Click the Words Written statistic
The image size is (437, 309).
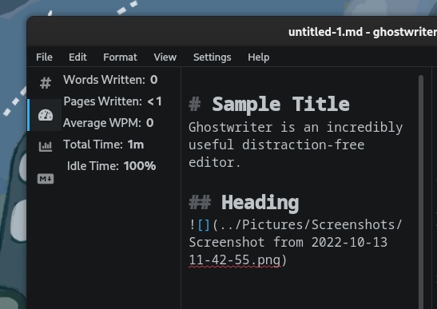(x=110, y=80)
